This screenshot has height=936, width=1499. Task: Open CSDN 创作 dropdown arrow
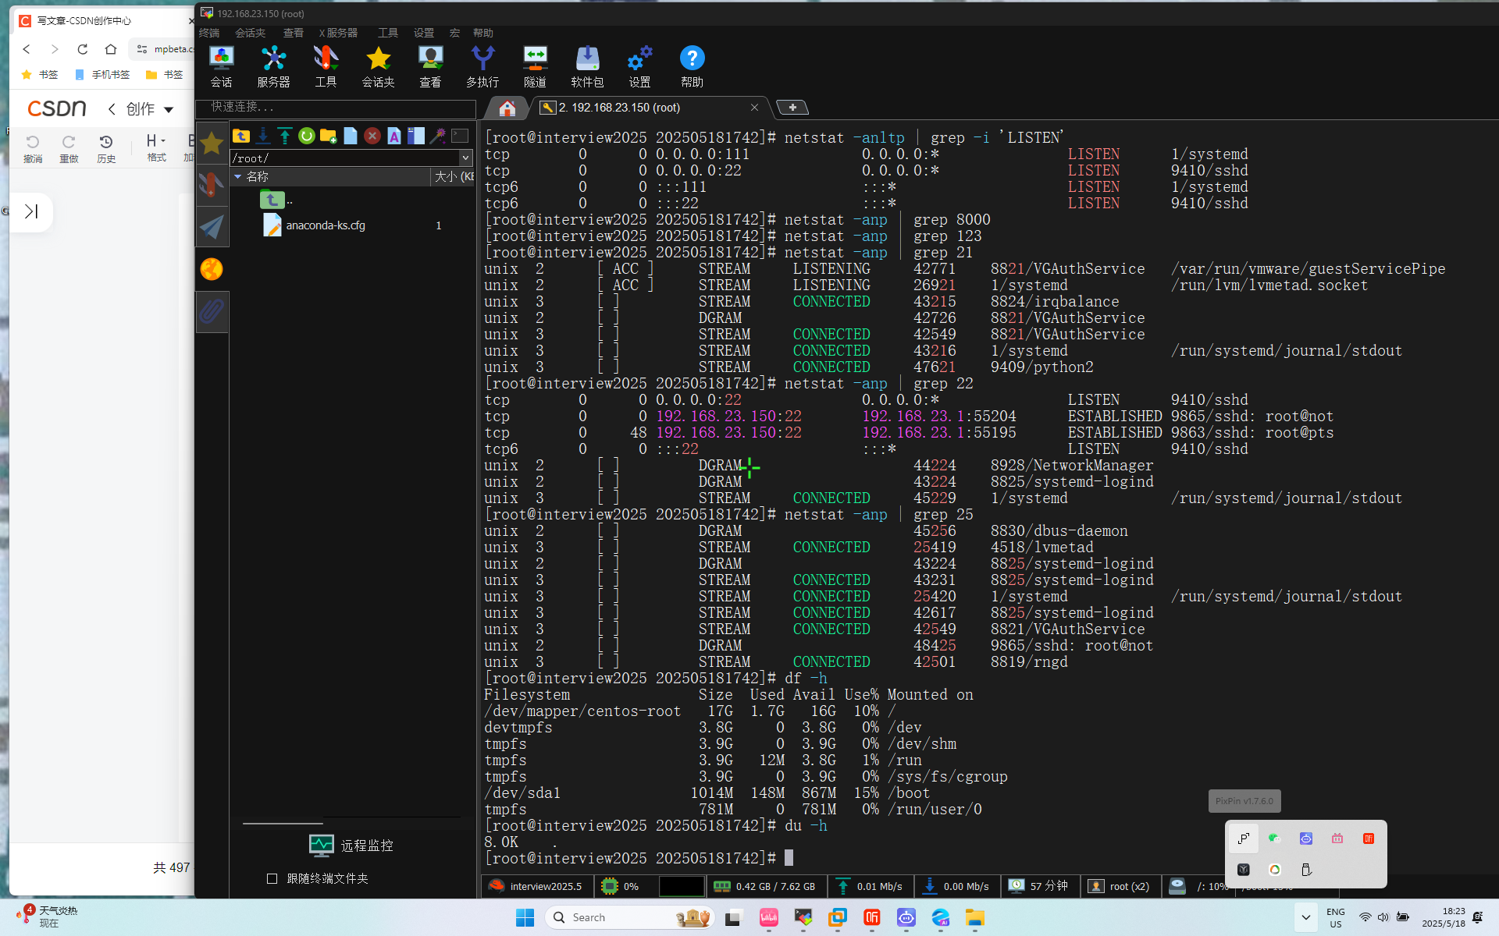pos(169,109)
